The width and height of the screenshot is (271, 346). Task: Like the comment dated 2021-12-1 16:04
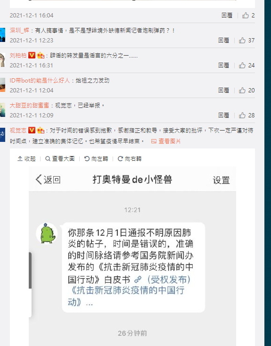coord(248,16)
